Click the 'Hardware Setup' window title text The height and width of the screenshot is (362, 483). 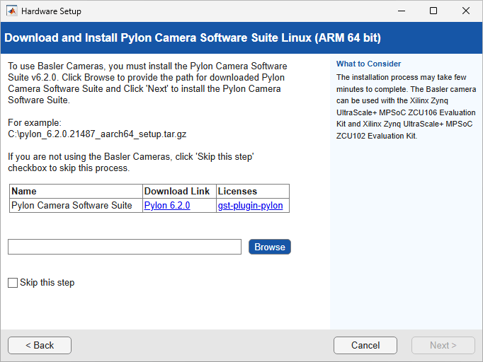[51, 11]
